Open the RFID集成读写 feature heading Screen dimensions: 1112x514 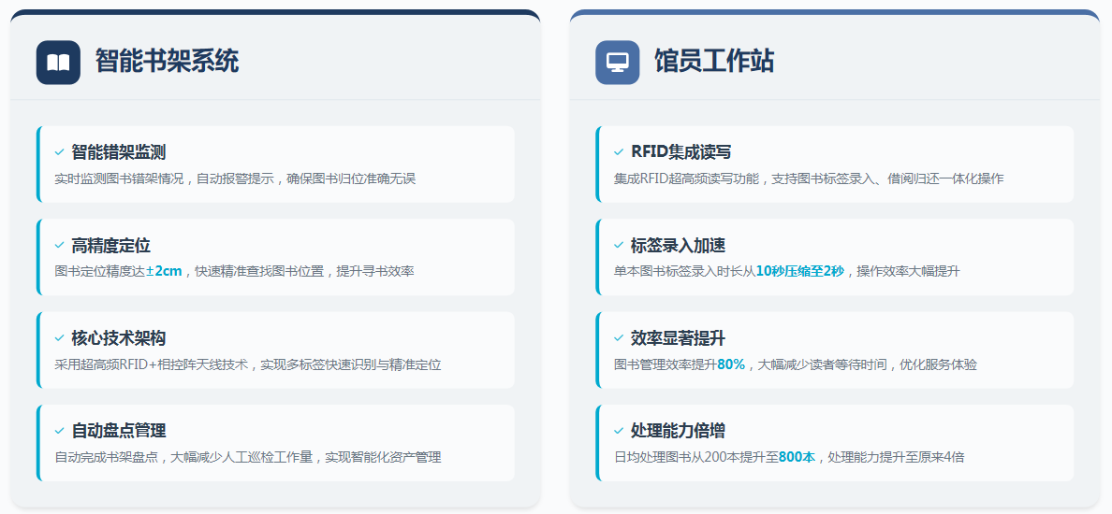pos(680,152)
